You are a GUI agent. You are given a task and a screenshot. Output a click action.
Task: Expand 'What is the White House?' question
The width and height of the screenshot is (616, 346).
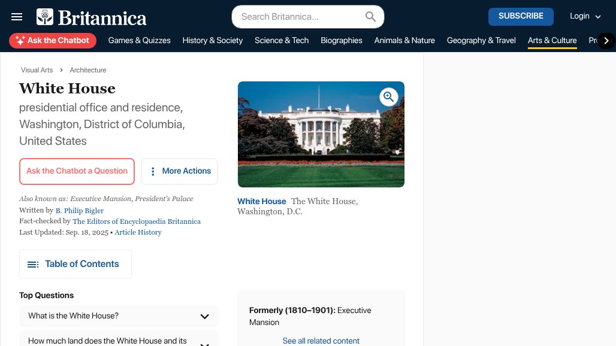coord(204,316)
